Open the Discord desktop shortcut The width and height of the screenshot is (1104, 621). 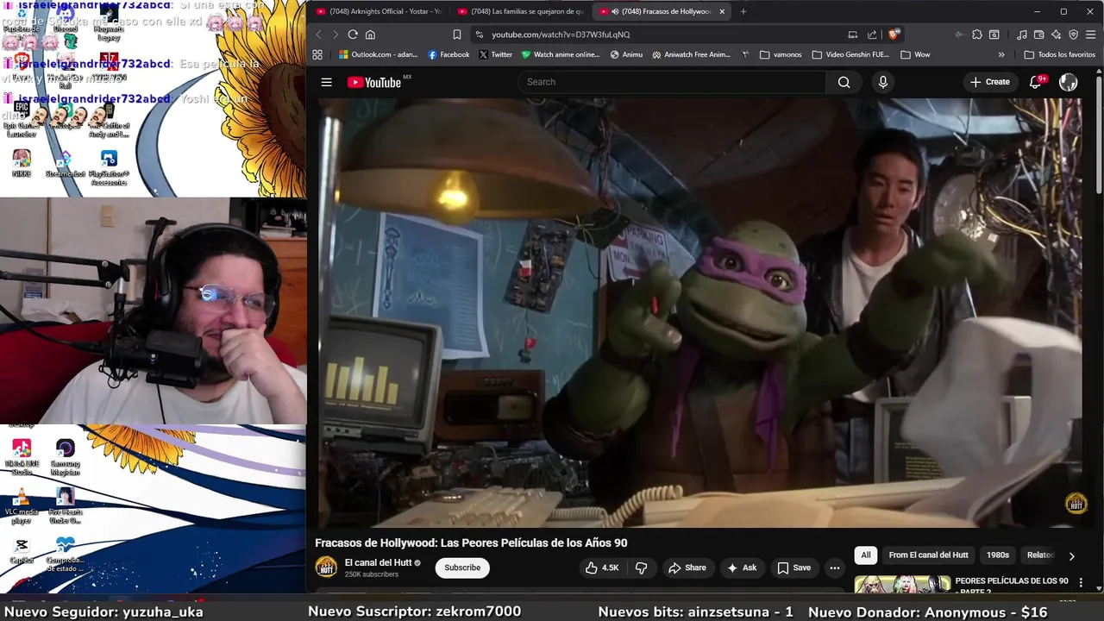coord(66,19)
